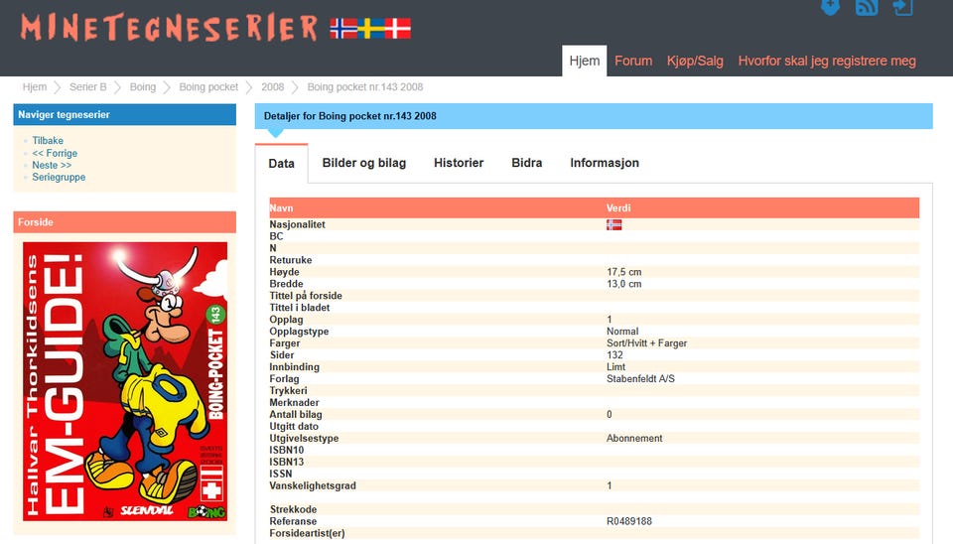953x544 pixels.
Task: Switch to Bilder og bilag tab
Action: 364,163
